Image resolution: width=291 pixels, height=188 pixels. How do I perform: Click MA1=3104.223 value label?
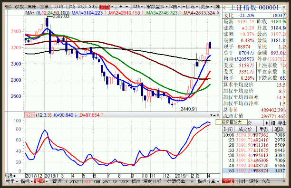[87, 13]
